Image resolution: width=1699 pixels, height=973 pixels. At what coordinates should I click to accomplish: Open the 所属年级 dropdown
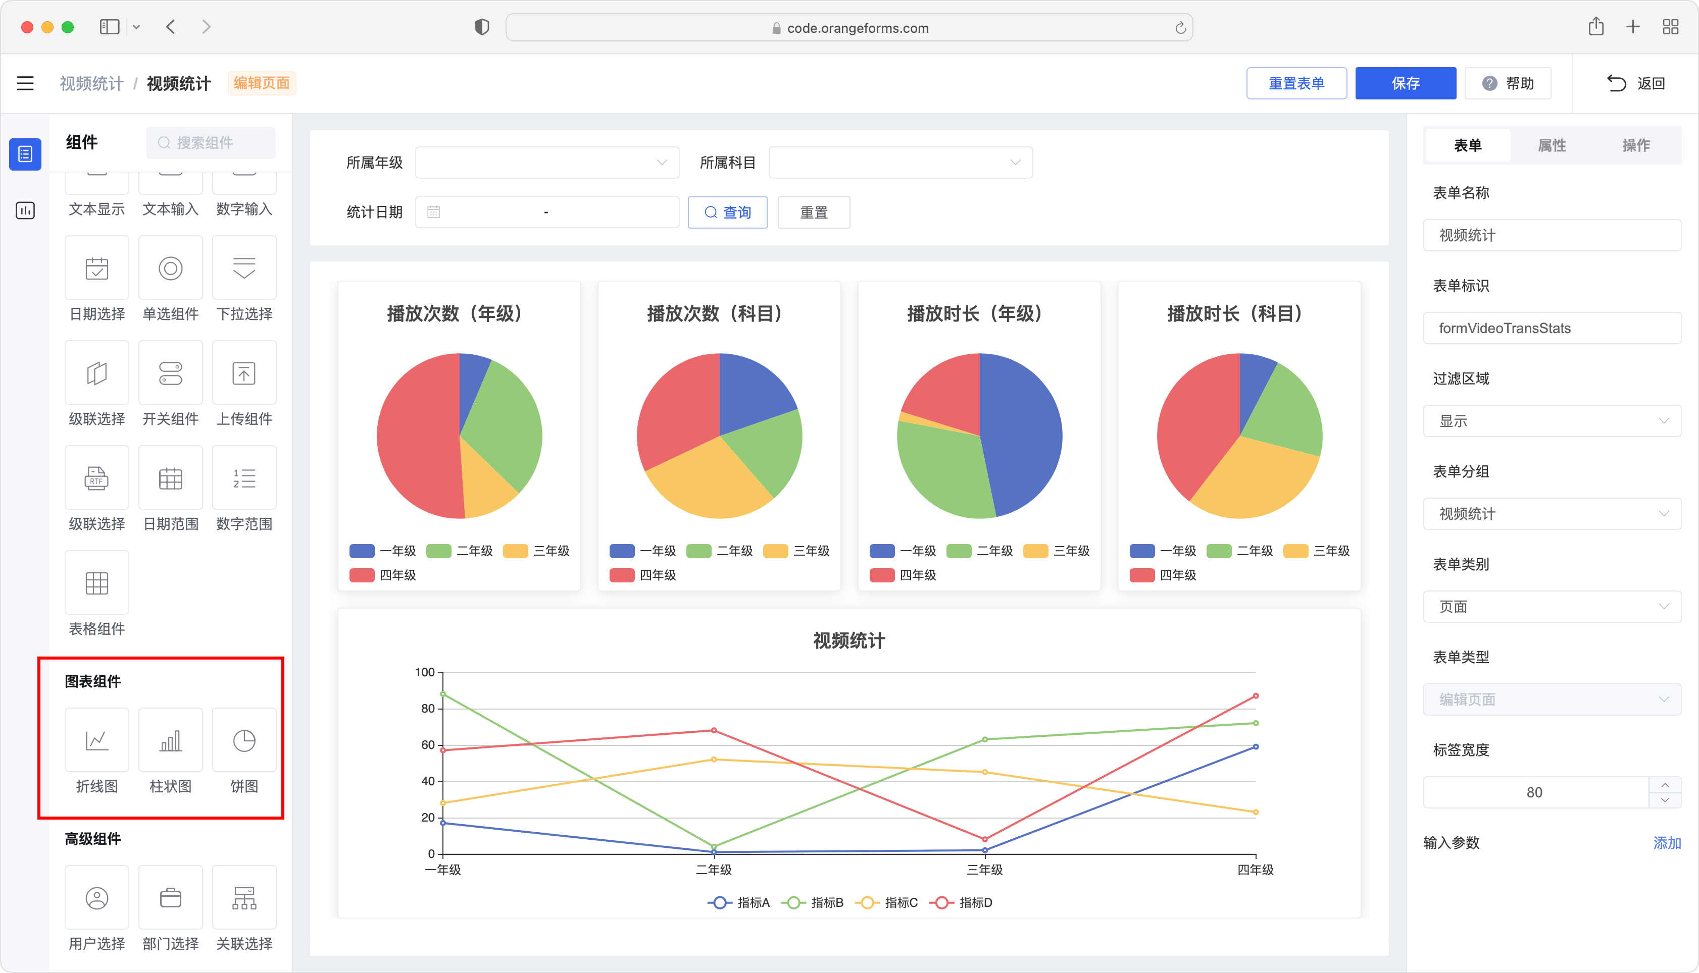pos(547,163)
